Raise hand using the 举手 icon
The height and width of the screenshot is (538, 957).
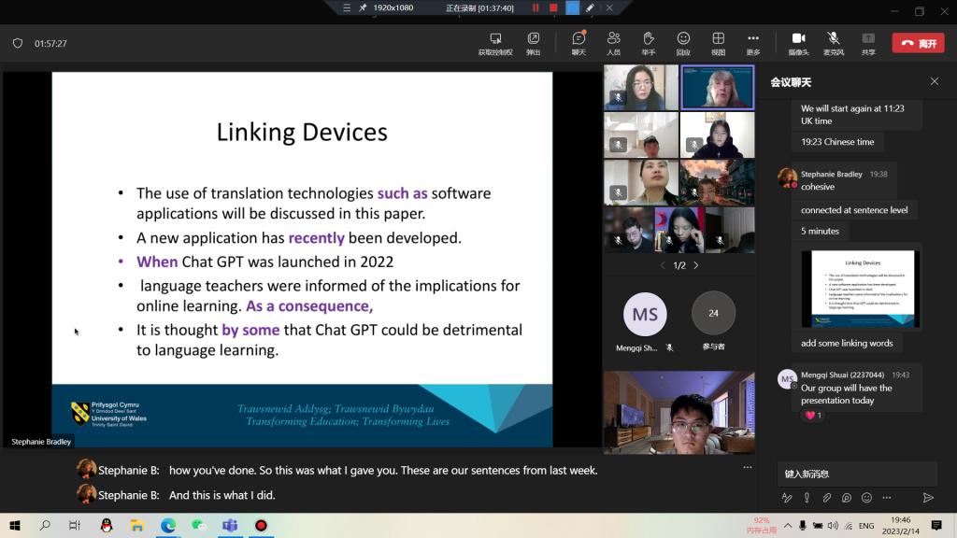(648, 39)
